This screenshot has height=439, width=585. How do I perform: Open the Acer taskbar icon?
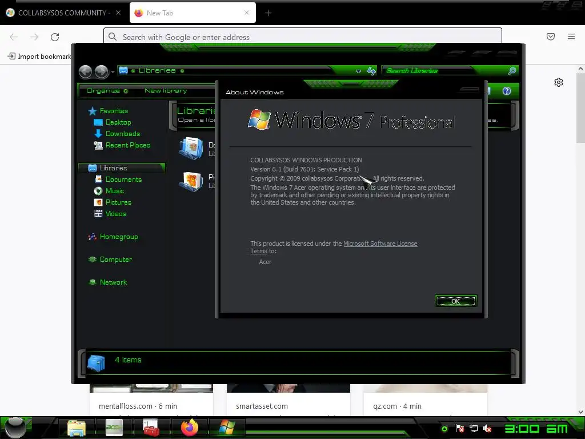114,428
